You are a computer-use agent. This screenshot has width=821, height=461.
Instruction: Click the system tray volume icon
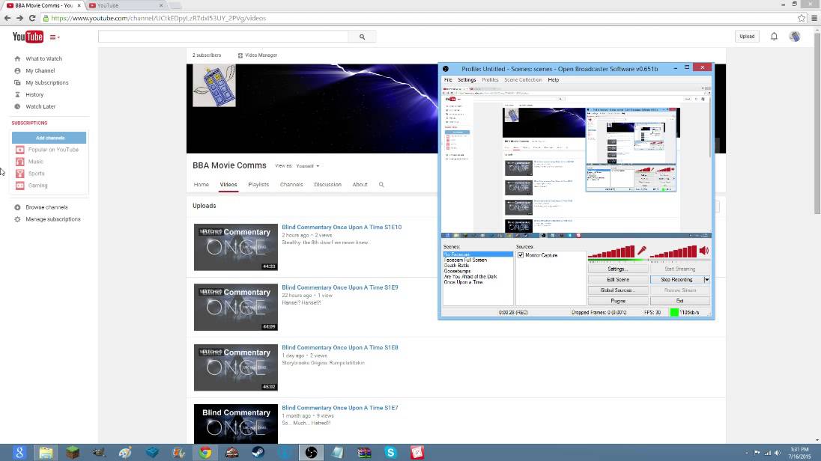coord(778,453)
